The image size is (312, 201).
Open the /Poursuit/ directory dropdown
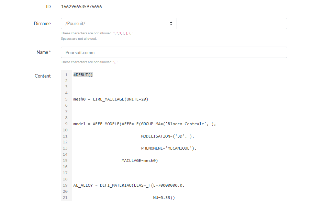tap(119, 23)
